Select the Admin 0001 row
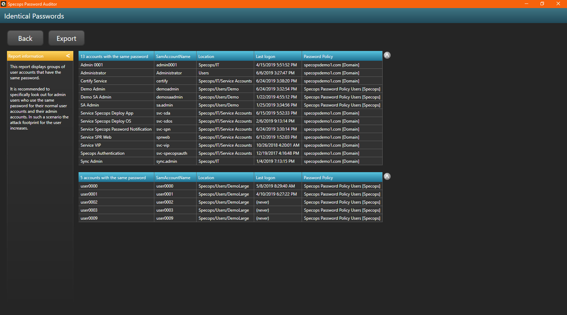Viewport: 567px width, 315px height. (x=92, y=65)
